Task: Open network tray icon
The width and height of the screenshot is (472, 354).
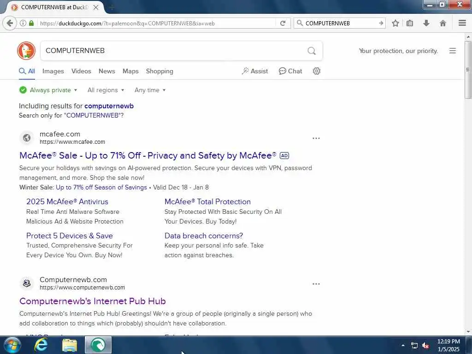Action: pyautogui.click(x=414, y=346)
